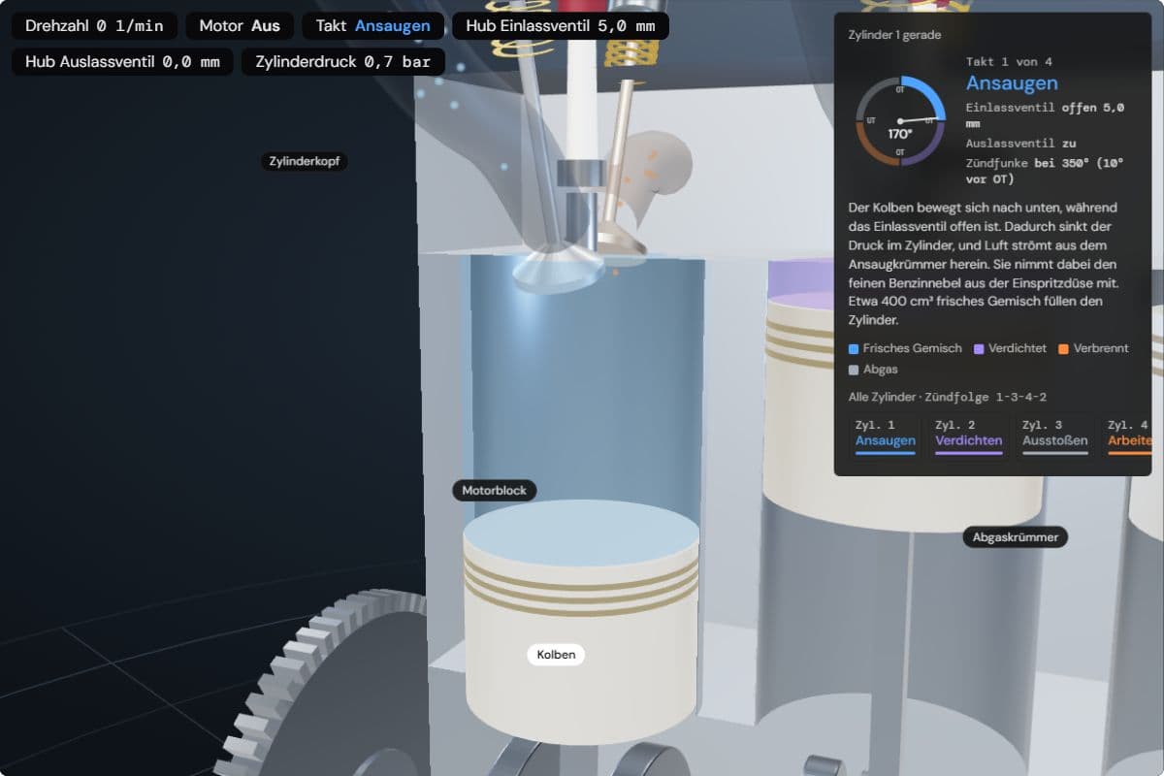Select the Zylinderdruck 0,7 bar chip
Viewport: 1164px width, 776px height.
(343, 62)
